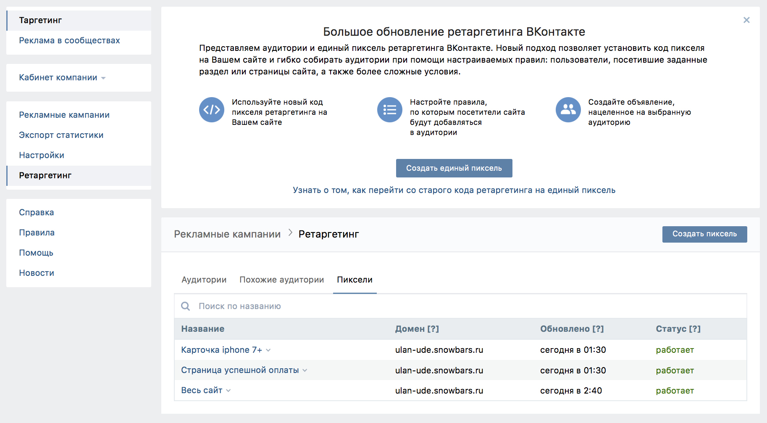Screen dimensions: 767x423
Task: Click the pixel code icon
Action: point(212,110)
